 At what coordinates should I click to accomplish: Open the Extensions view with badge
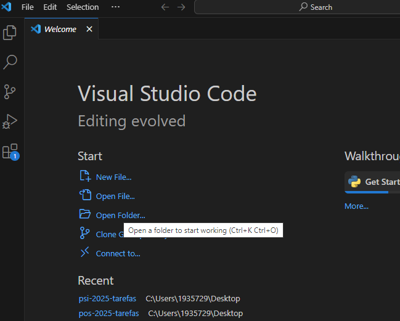point(10,151)
